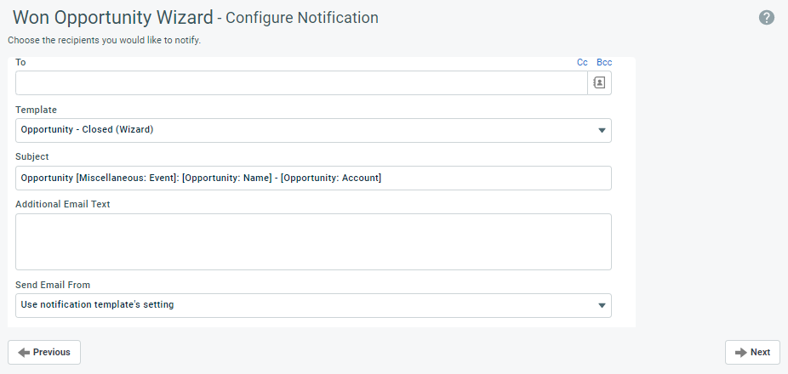
Task: Open the address book recipient picker
Action: [599, 82]
